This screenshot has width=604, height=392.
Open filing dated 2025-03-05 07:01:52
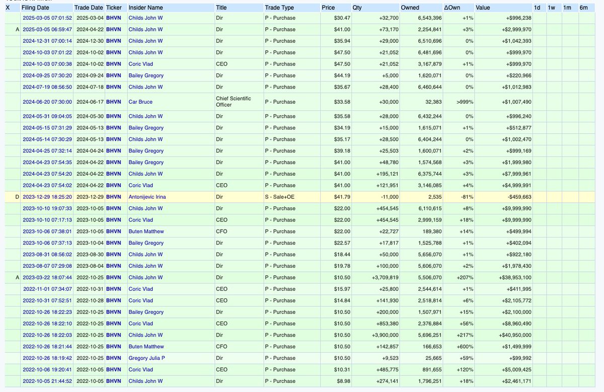point(47,18)
